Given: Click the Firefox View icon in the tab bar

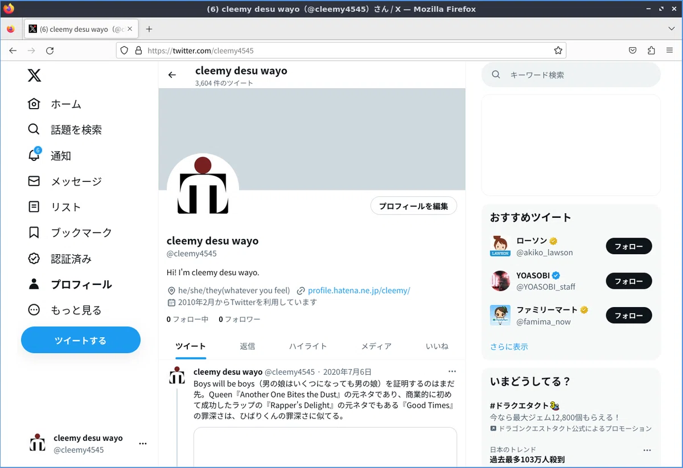Looking at the screenshot, I should click(x=11, y=29).
